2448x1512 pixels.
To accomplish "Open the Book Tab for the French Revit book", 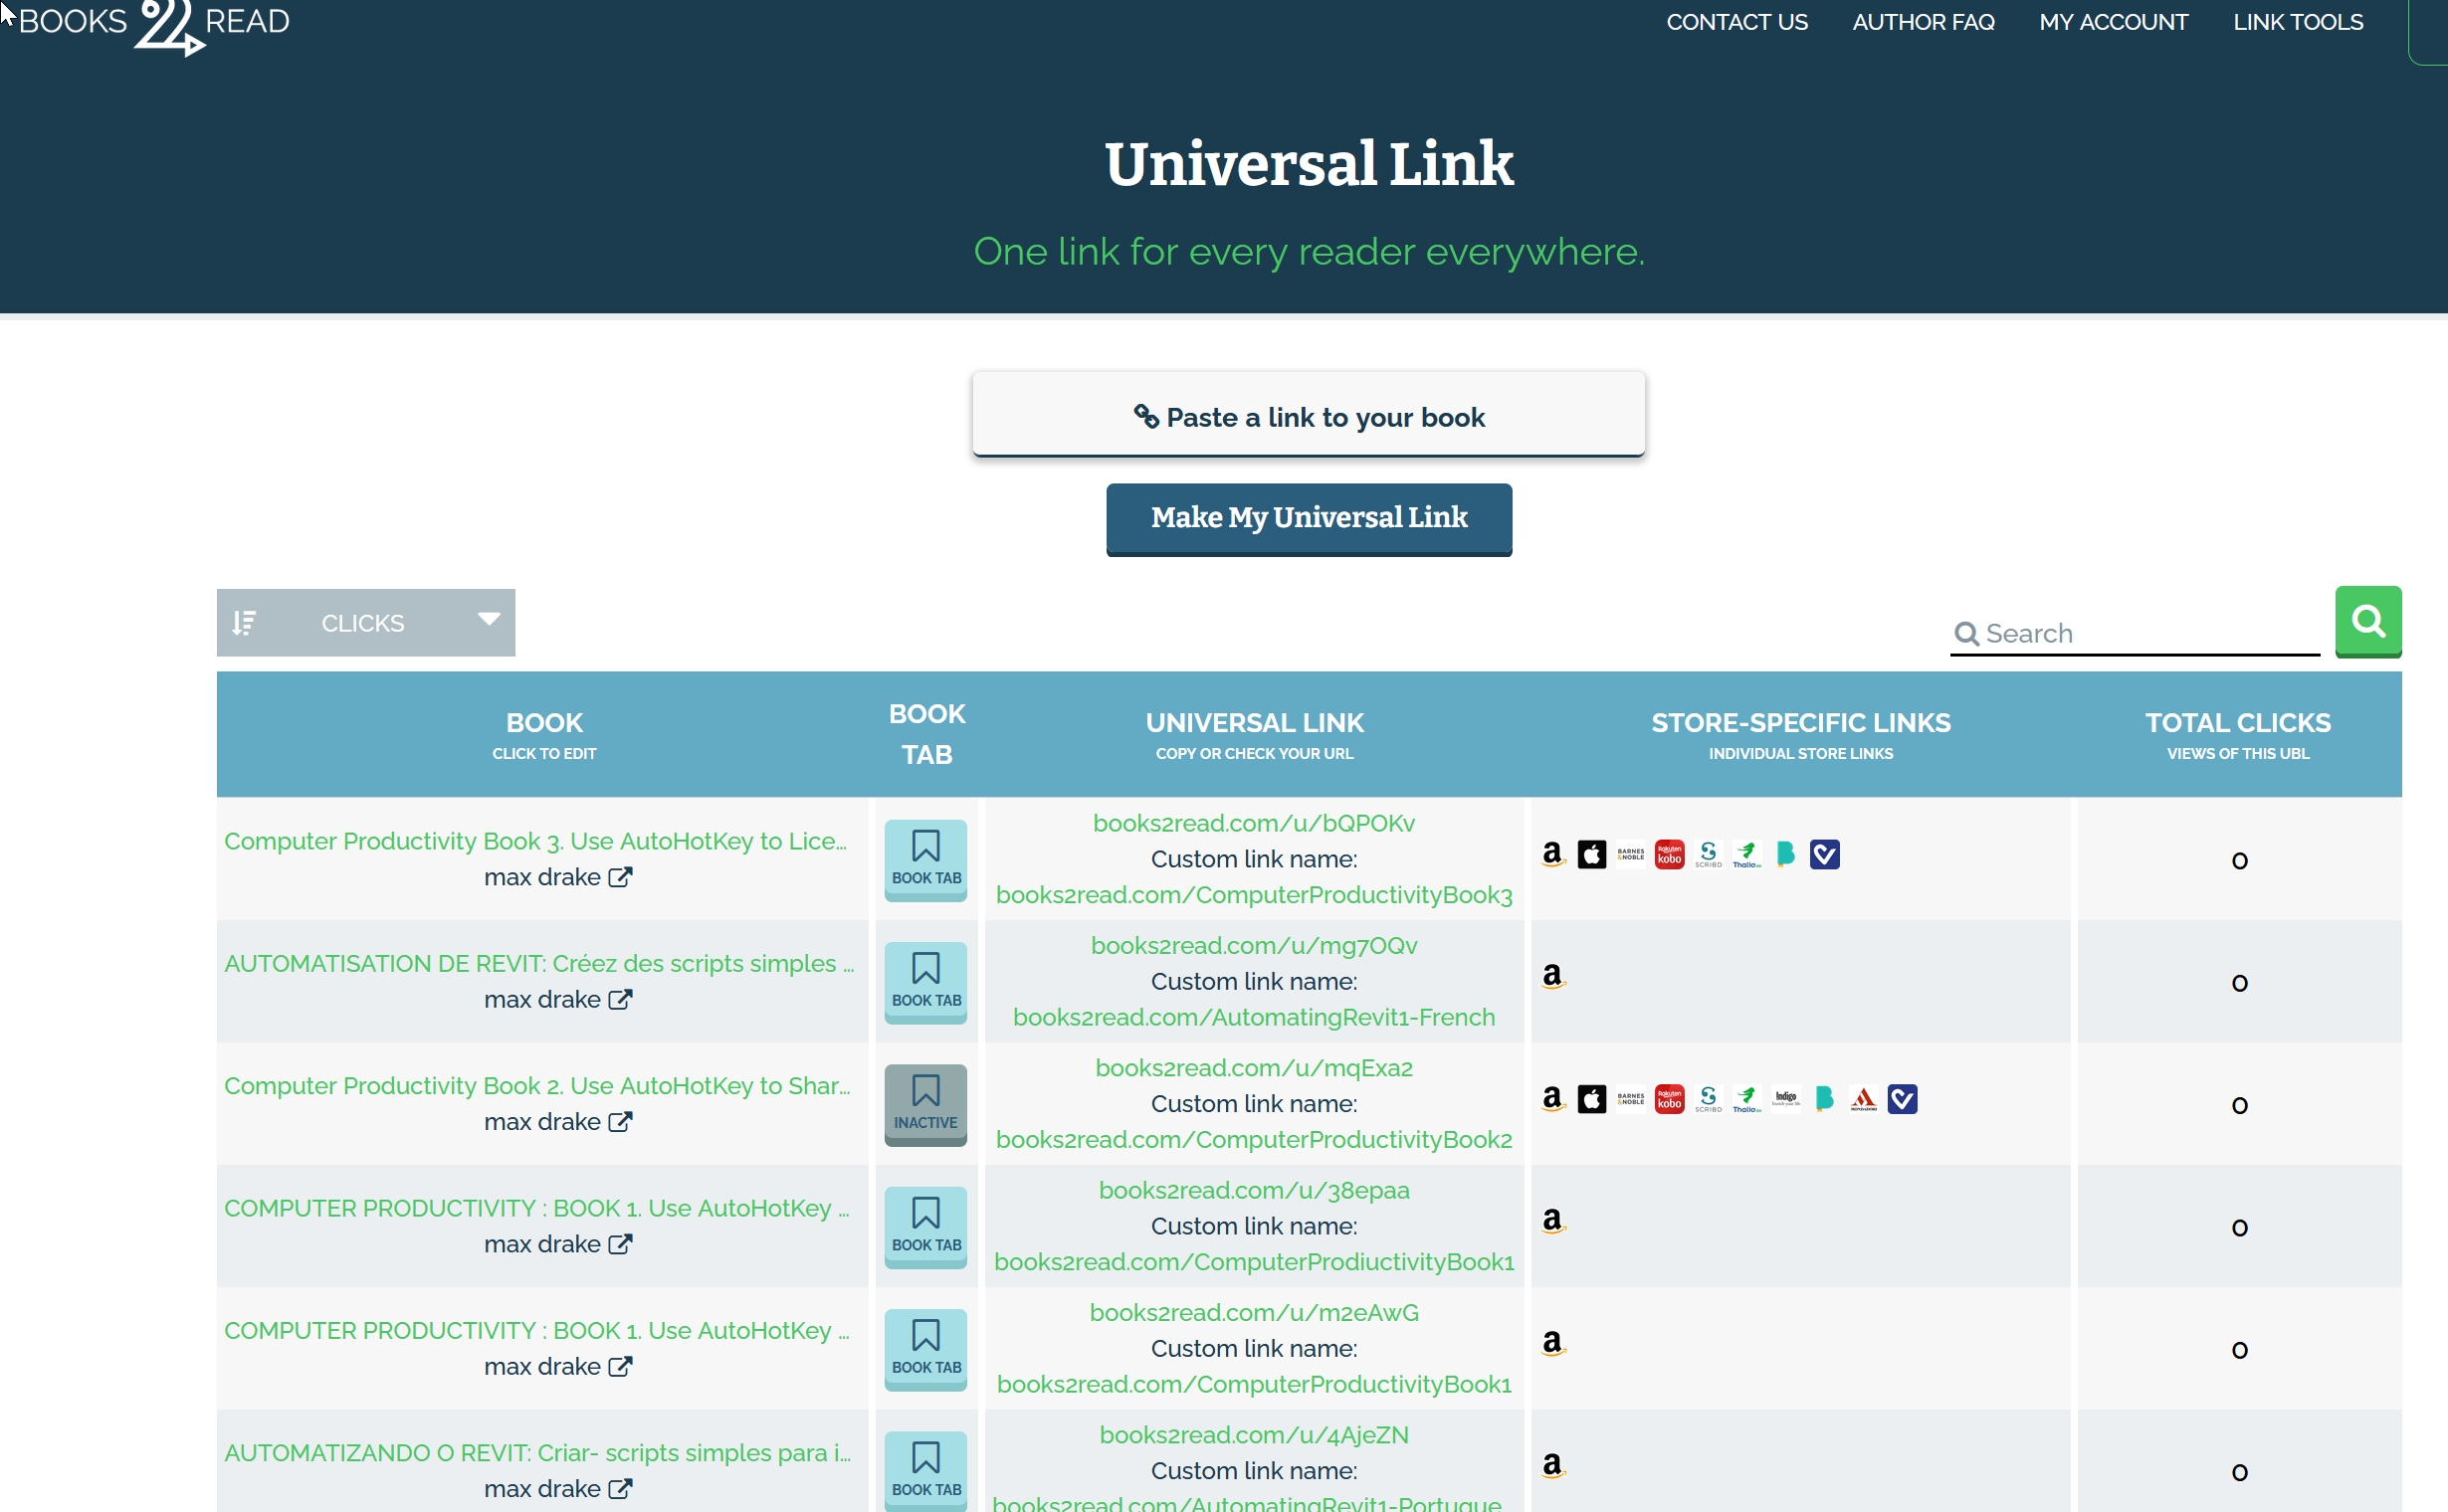I will (x=925, y=981).
